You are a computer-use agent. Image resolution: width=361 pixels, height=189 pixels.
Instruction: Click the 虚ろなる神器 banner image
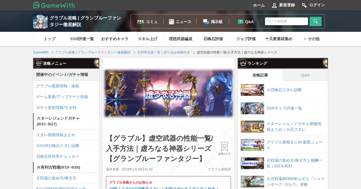pos(168,93)
